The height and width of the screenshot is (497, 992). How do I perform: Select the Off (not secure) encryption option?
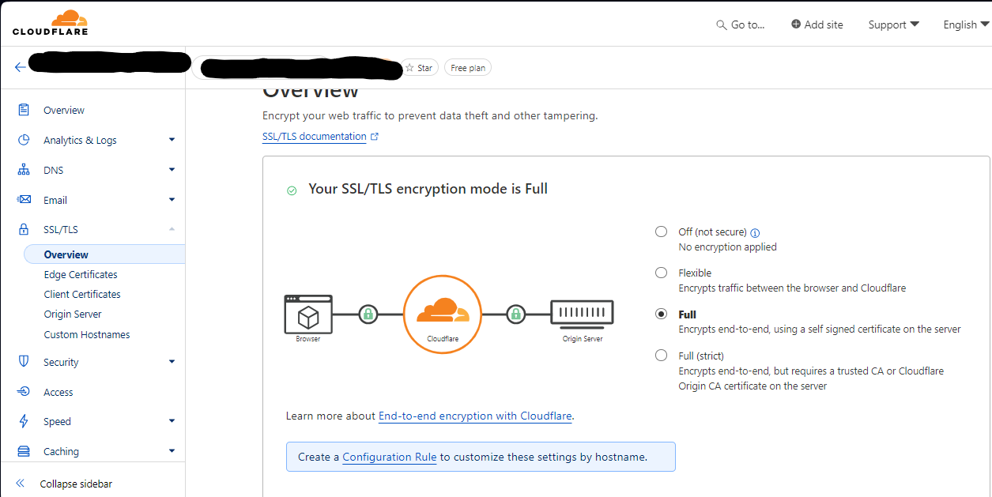[661, 232]
